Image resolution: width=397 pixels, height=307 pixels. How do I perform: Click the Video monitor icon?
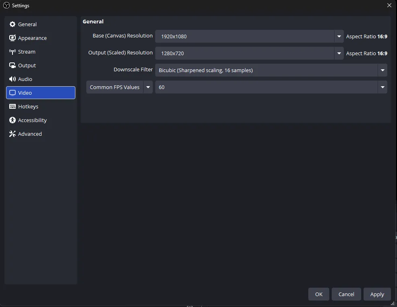tap(12, 93)
